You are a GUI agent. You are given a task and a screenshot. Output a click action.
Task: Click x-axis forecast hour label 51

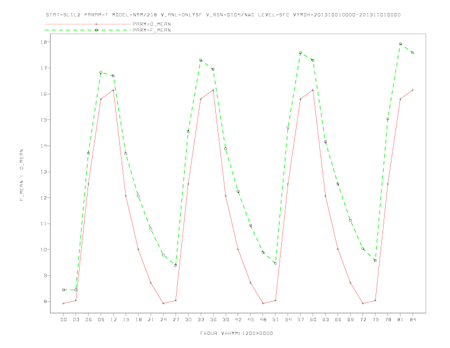[x=276, y=320]
